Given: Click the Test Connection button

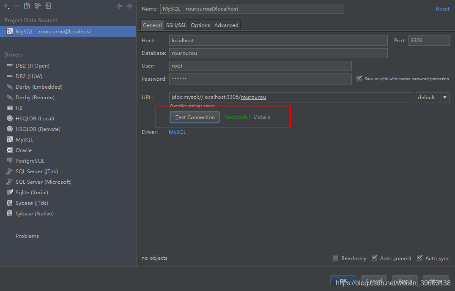Looking at the screenshot, I should 195,117.
